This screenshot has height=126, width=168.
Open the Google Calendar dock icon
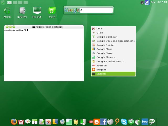(x=35, y=122)
